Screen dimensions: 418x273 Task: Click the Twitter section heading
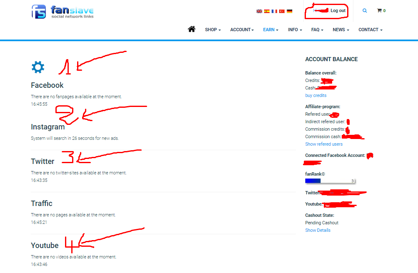pyautogui.click(x=43, y=161)
